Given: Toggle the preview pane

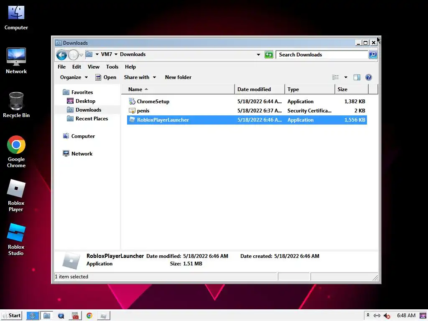Looking at the screenshot, I should (x=357, y=77).
